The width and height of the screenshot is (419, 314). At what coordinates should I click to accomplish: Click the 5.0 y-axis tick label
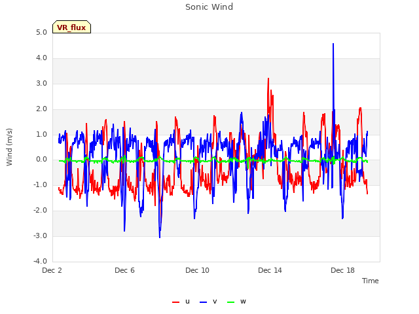pyautogui.click(x=41, y=32)
